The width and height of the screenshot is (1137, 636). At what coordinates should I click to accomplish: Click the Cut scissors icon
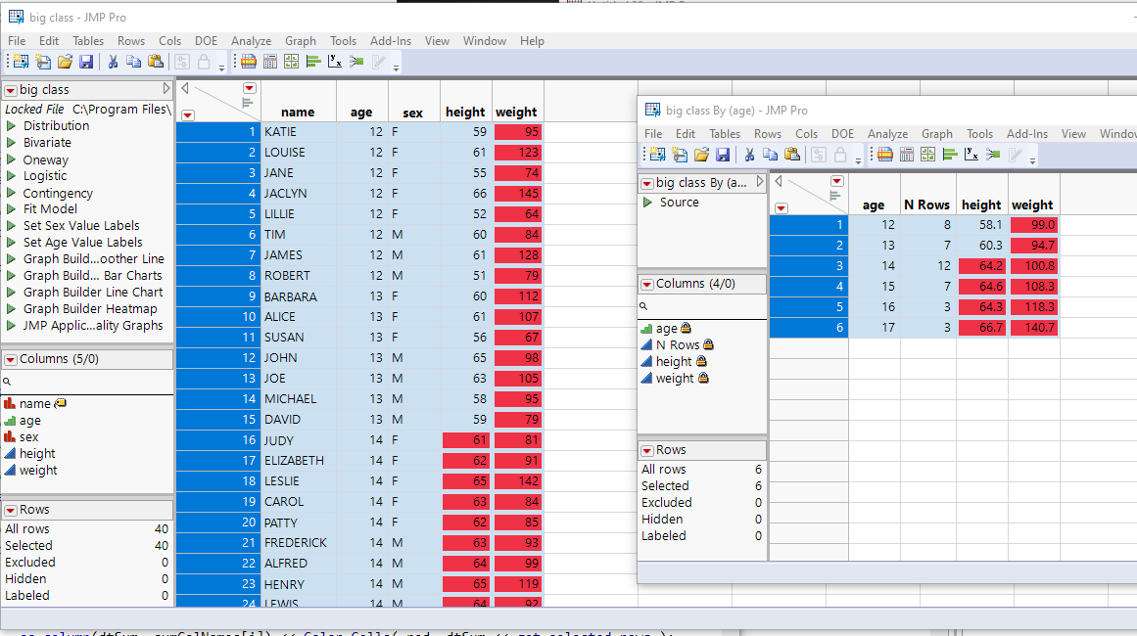113,63
